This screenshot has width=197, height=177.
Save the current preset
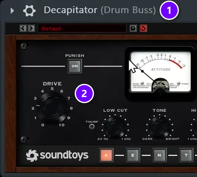click(133, 28)
